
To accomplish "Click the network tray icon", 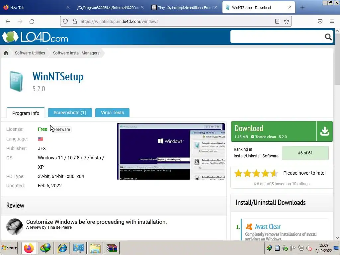I will [x=301, y=248].
